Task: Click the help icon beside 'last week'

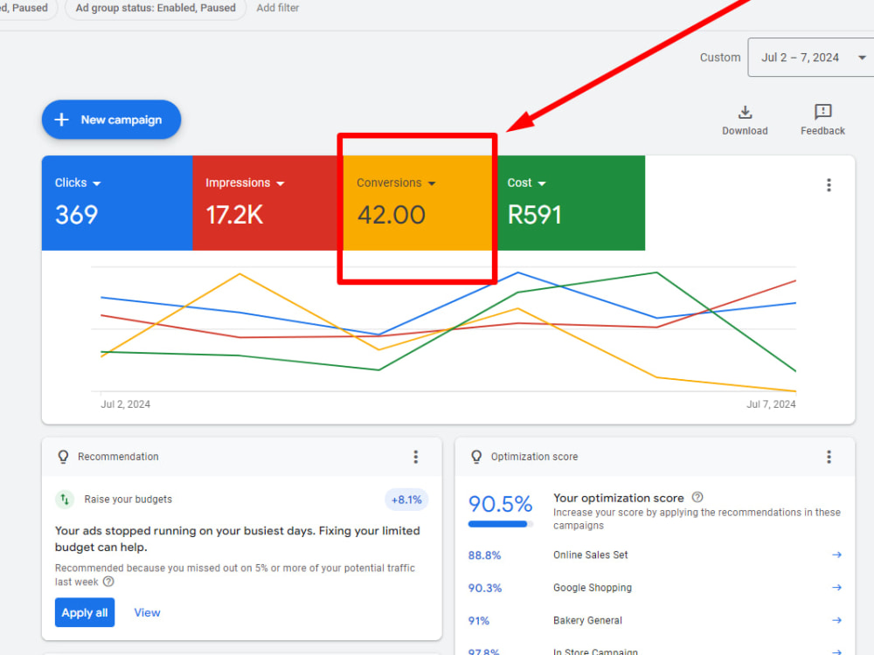Action: (108, 582)
